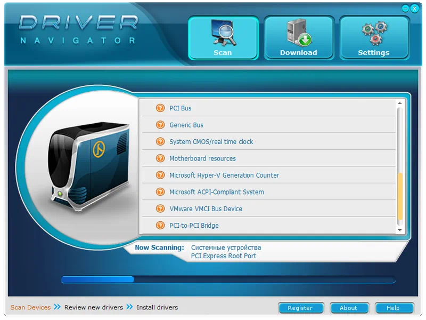
Task: Click the device list scroll up arrow
Action: coord(400,103)
